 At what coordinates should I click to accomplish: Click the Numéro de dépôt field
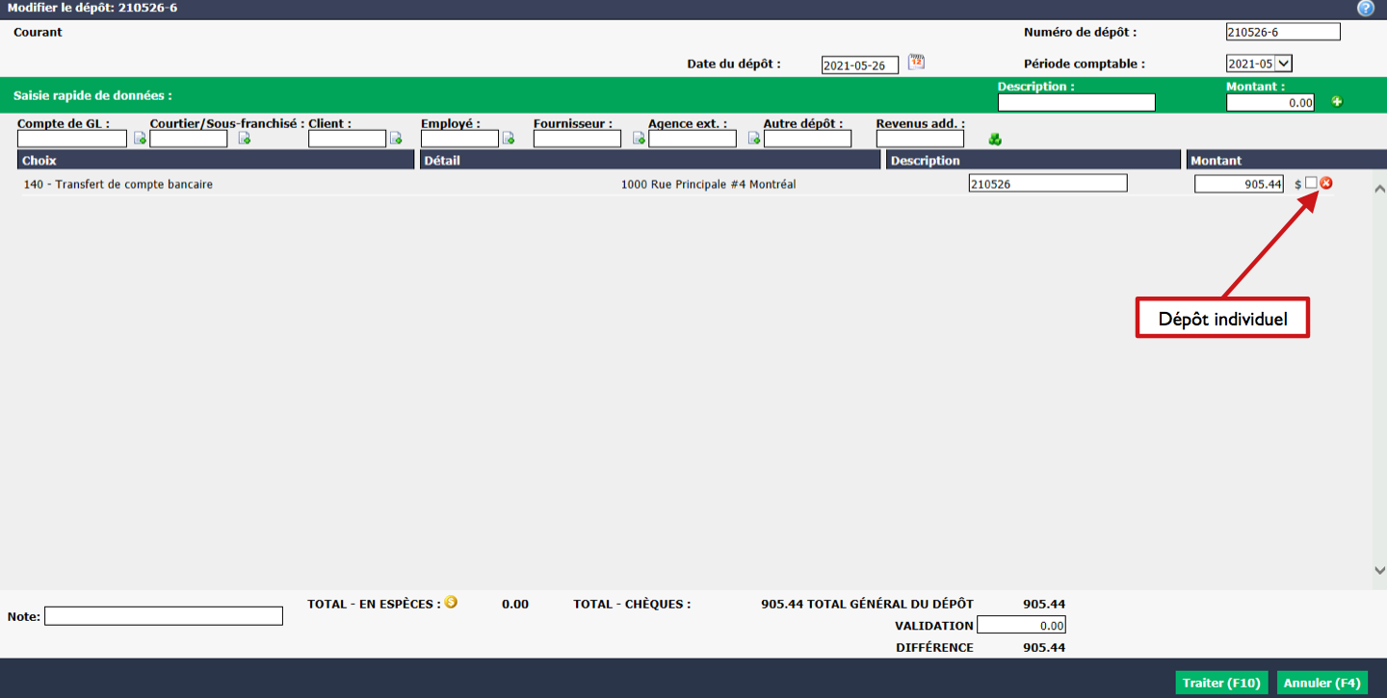1283,32
